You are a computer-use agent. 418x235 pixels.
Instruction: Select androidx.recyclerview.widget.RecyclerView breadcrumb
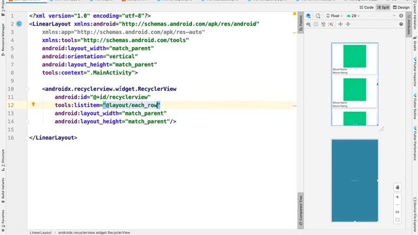click(94, 232)
